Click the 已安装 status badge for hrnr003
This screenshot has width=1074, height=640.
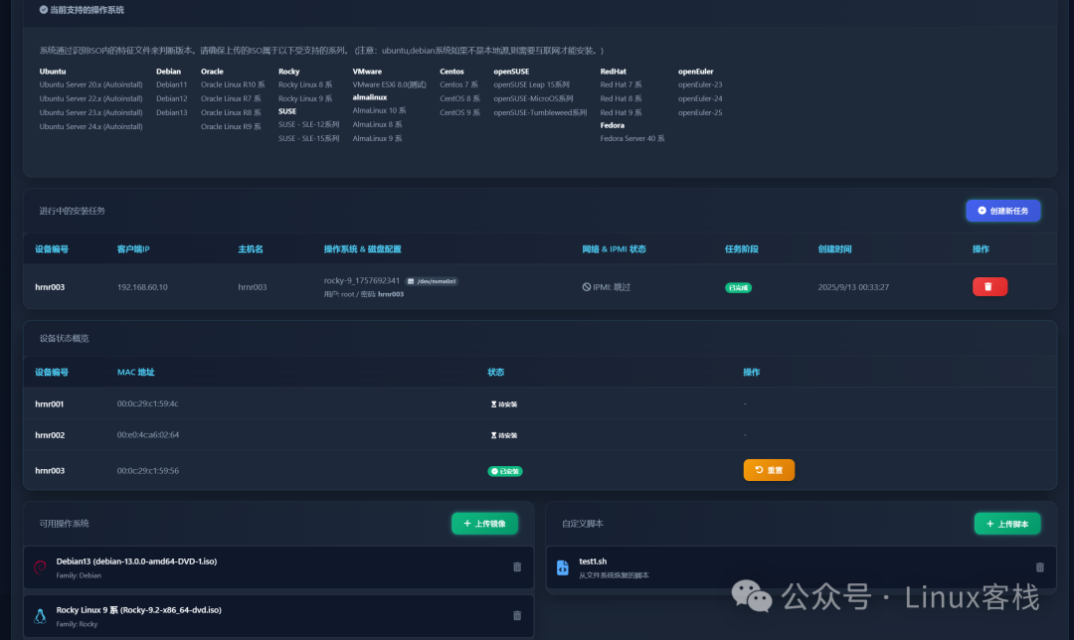coord(505,471)
